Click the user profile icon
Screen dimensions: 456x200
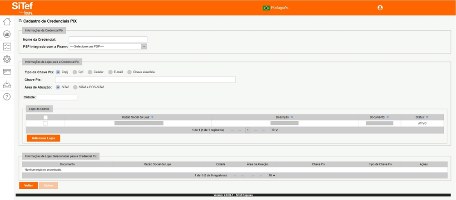pyautogui.click(x=380, y=8)
